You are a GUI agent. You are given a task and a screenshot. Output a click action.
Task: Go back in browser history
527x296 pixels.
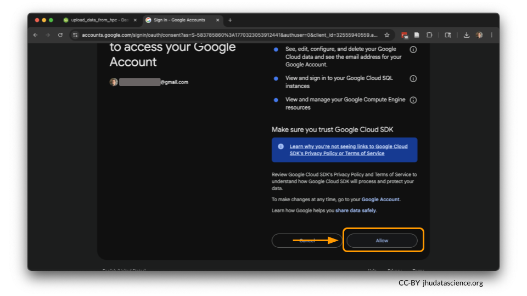pos(36,35)
